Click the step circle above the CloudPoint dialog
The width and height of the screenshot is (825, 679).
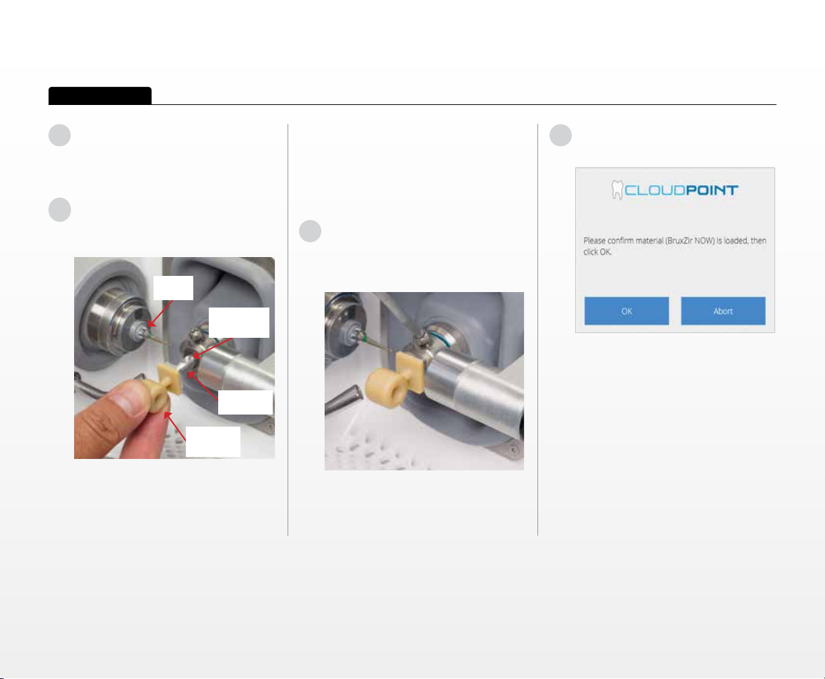point(561,136)
